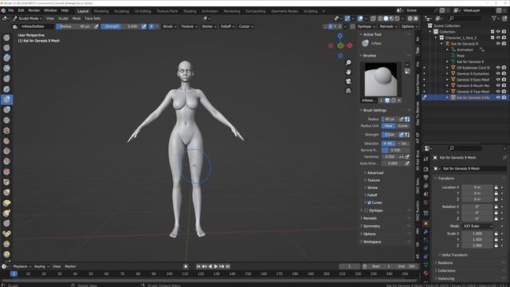Switch to the Sculpting workspace tab
The height and width of the screenshot is (287, 510).
pyautogui.click(x=121, y=11)
